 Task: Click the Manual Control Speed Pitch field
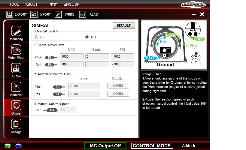point(68,110)
